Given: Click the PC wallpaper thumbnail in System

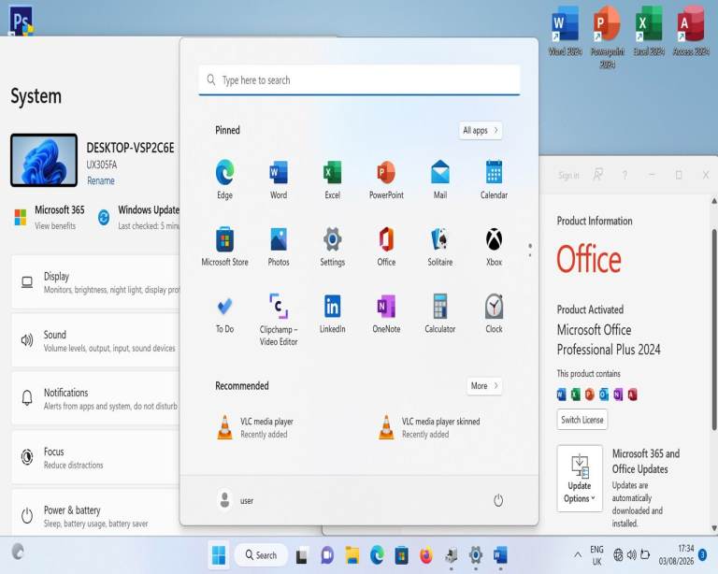Looking at the screenshot, I should (44, 160).
